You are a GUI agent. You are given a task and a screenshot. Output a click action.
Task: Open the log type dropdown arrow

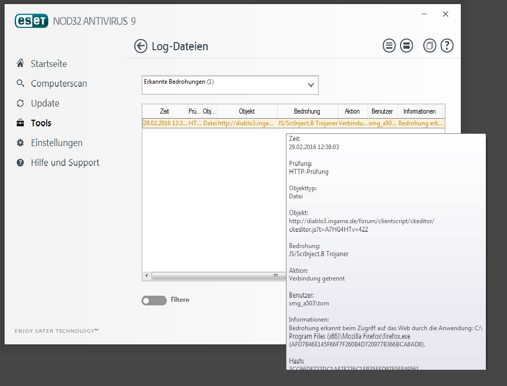pos(311,85)
